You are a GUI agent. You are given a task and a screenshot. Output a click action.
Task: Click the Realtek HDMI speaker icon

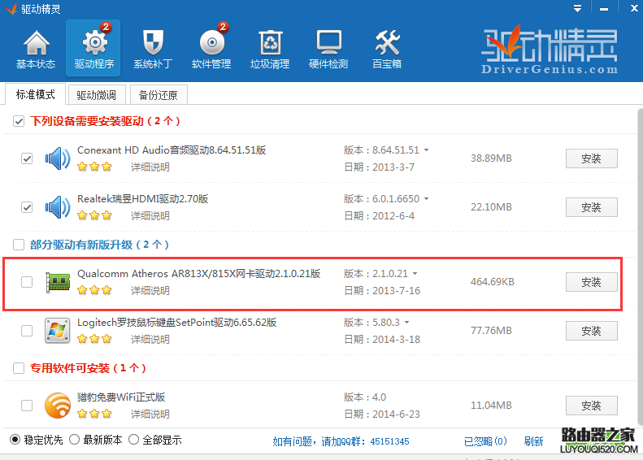[58, 207]
